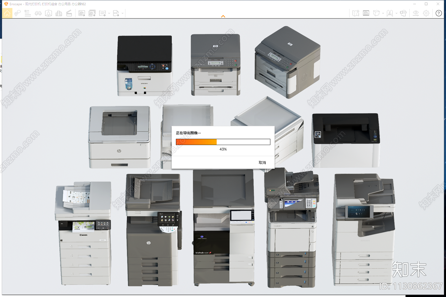The image size is (446, 297).
Task: Open the collaborative annotations tool
Action: tap(18, 13)
